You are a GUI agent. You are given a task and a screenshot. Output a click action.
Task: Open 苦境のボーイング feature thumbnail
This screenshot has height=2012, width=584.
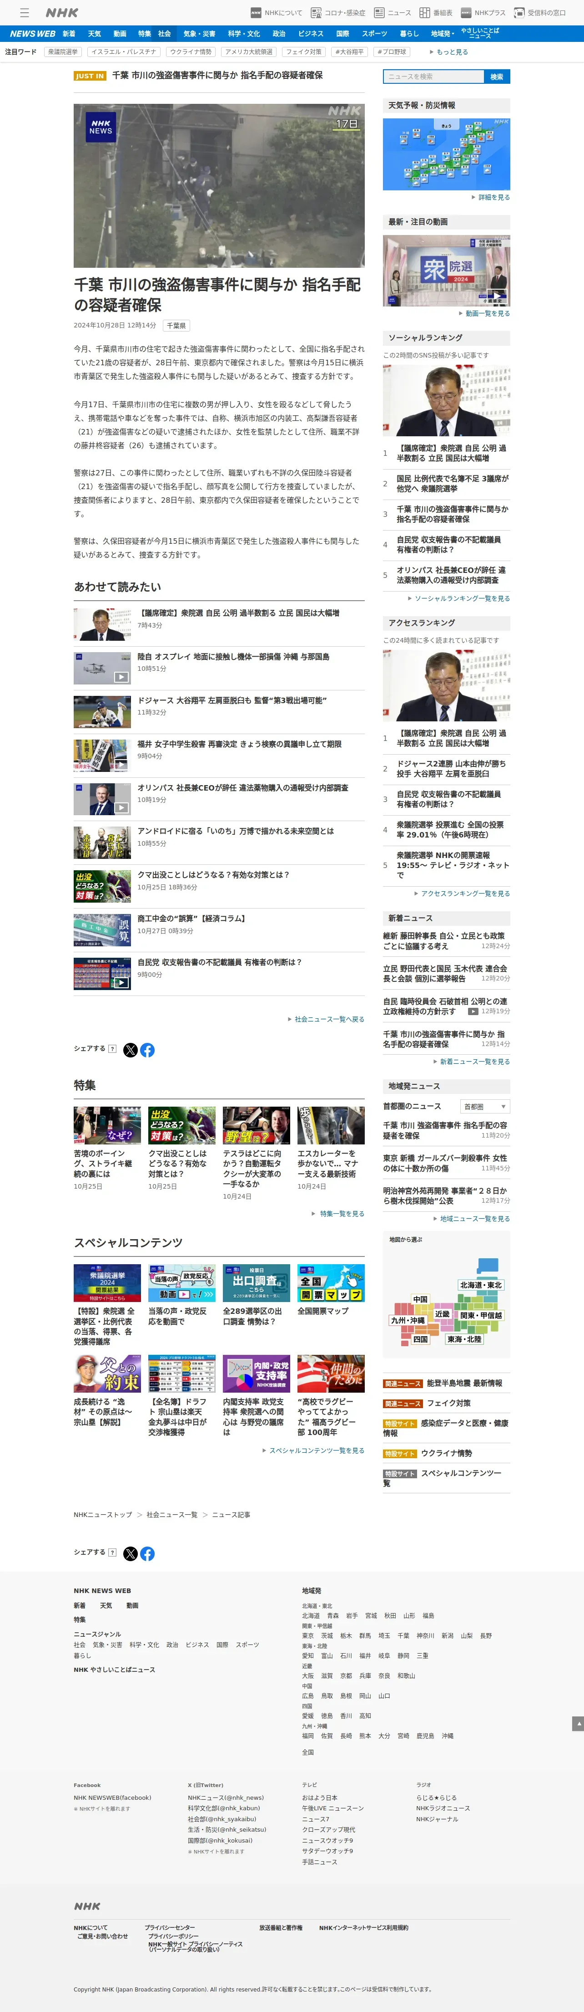tap(108, 1125)
